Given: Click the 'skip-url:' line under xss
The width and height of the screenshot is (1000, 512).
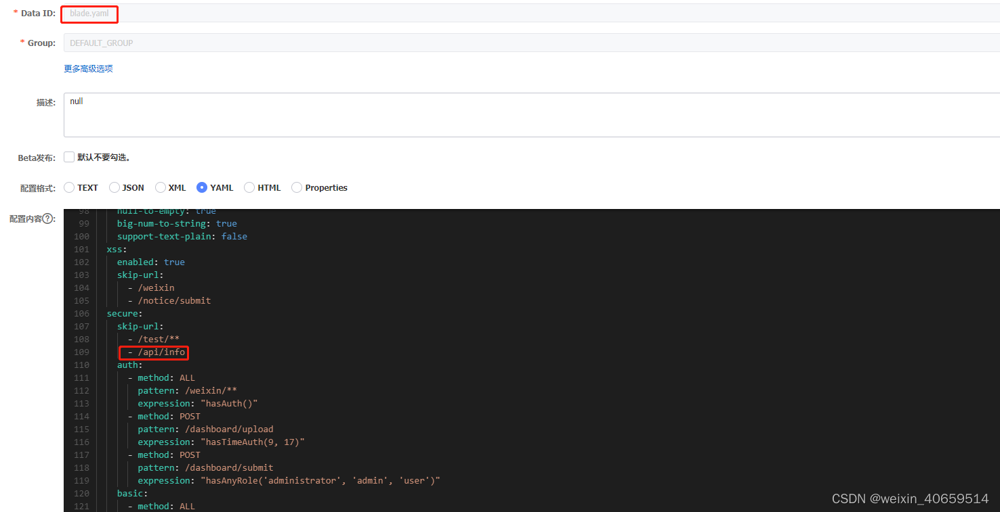Looking at the screenshot, I should point(140,275).
